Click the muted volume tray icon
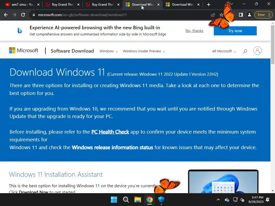Viewport: 275px width, 206px height. tap(242, 200)
